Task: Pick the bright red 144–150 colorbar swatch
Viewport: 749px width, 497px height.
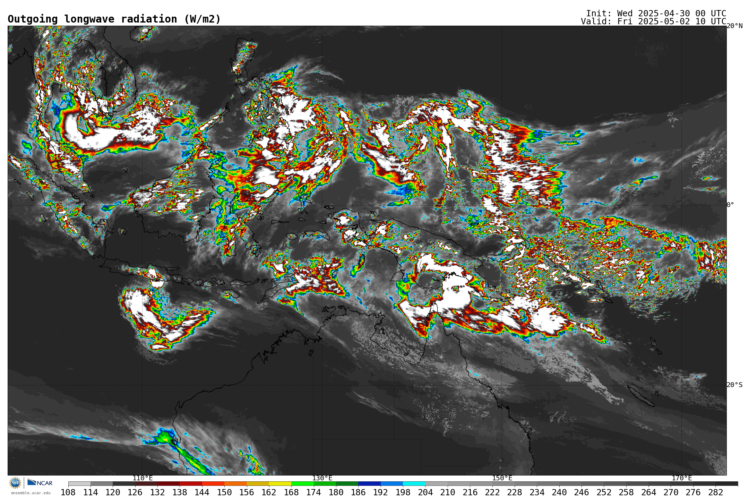Action: 213,484
